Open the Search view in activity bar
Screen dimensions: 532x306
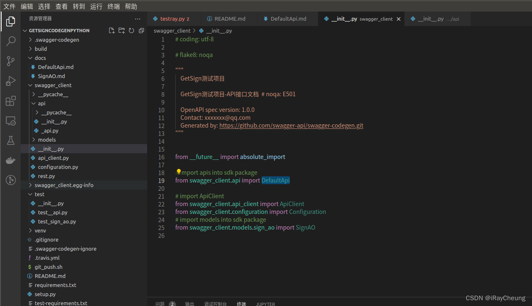11,41
